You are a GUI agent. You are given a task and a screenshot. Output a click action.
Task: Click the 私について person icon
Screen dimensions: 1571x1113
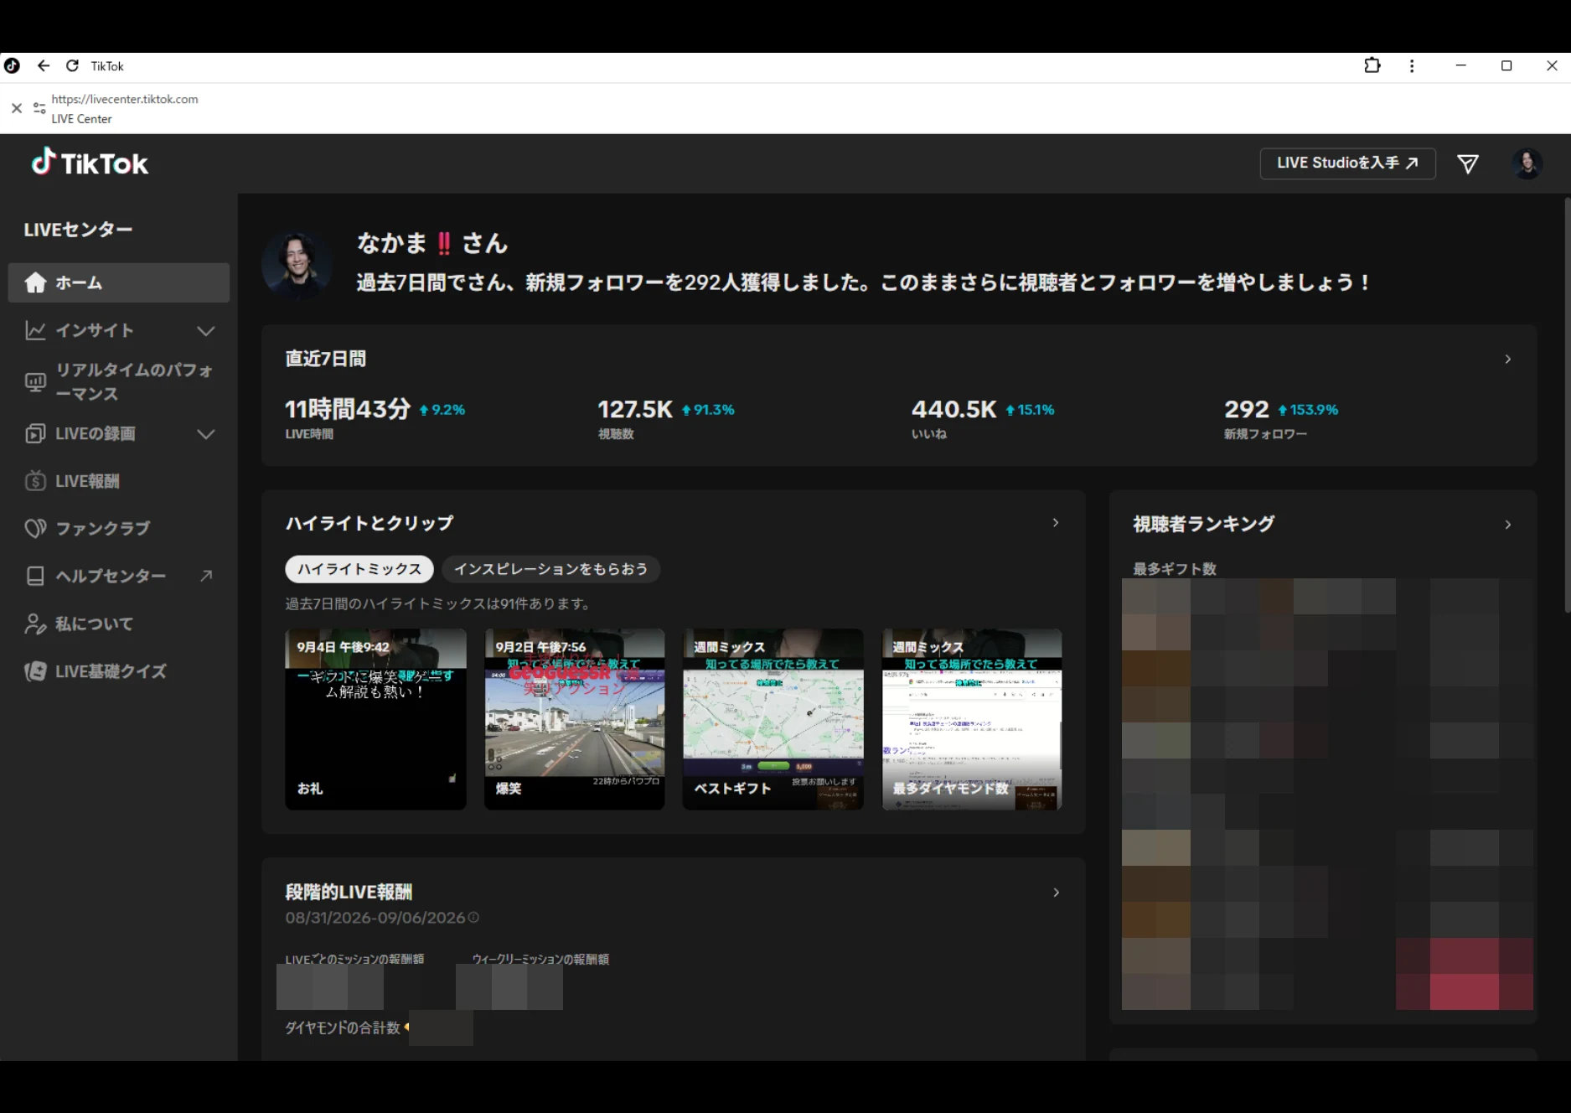[35, 624]
